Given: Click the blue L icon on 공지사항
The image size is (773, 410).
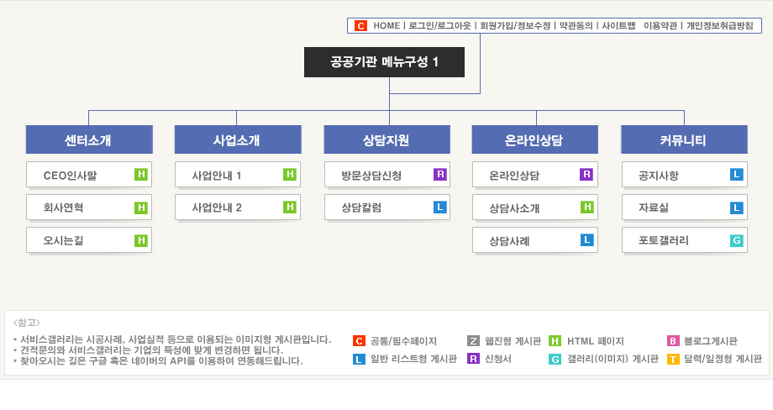Looking at the screenshot, I should click(x=737, y=175).
